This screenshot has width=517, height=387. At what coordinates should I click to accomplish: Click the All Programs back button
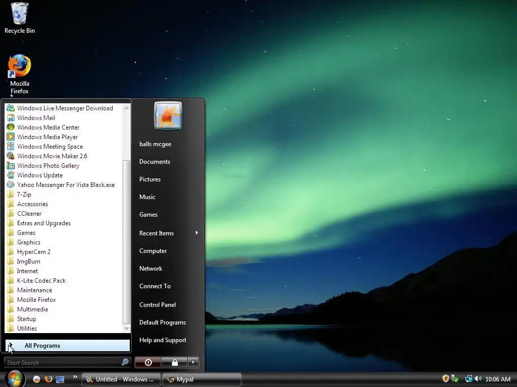pos(68,345)
